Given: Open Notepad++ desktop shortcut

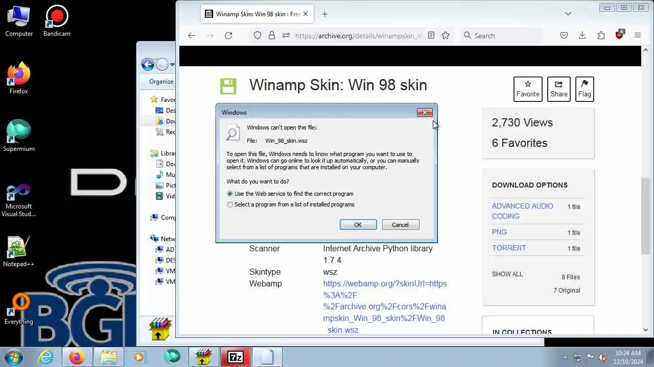Looking at the screenshot, I should [19, 251].
